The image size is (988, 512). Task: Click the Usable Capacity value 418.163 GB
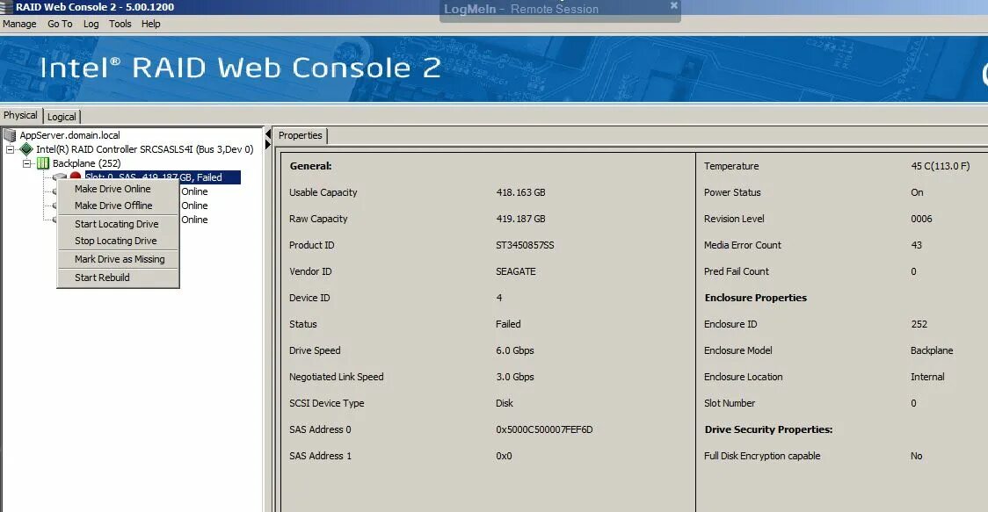pyautogui.click(x=520, y=192)
